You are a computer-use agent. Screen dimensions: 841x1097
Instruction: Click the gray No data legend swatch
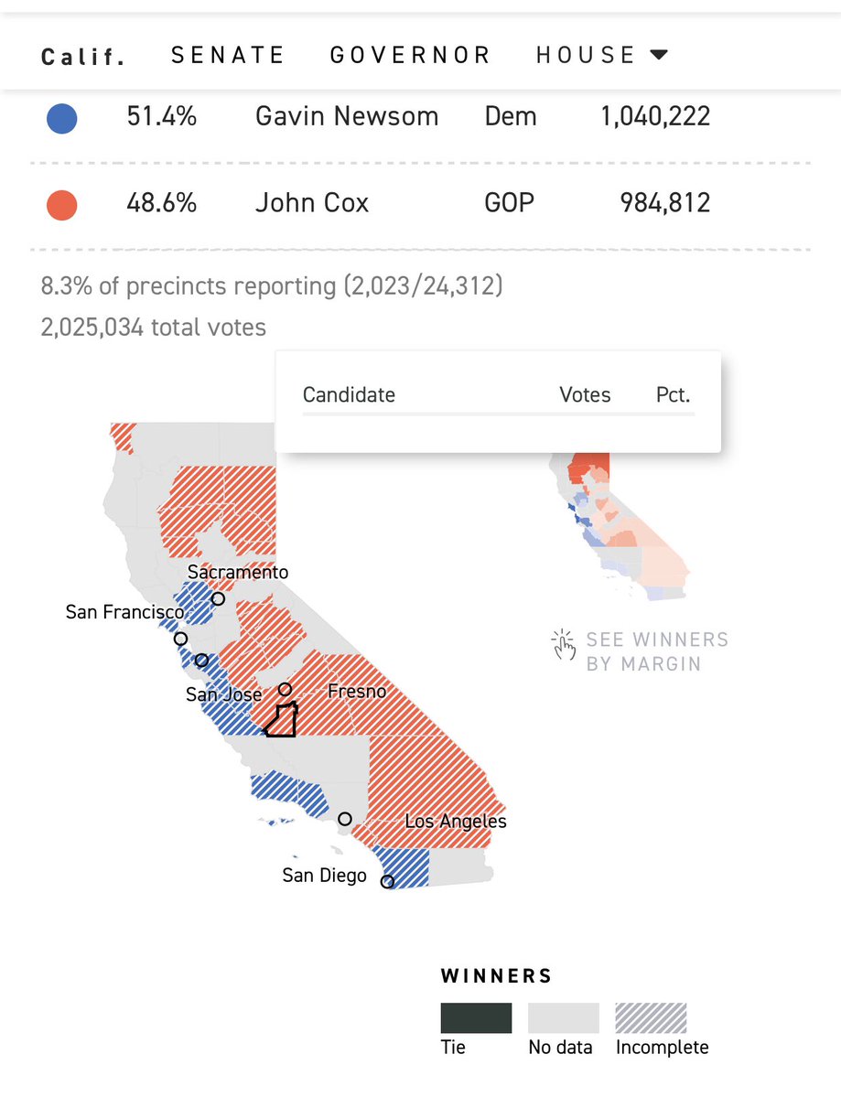click(x=563, y=1017)
